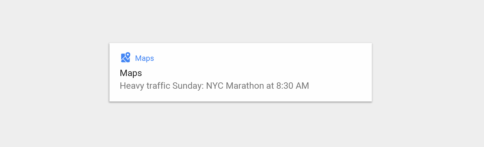Screen dimensions: 484x147
Task: Click the 'AM' text at message end
Action: [303, 86]
